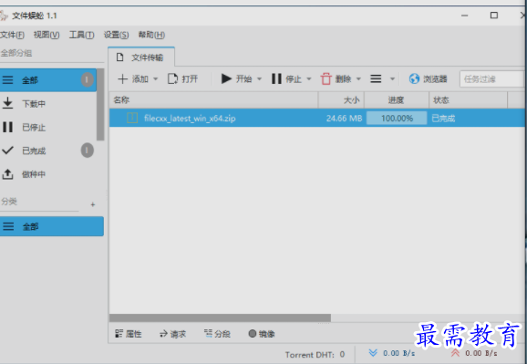Viewport: 527px width, 364px height.
Task: Open the 文件(F) menu
Action: pyautogui.click(x=12, y=35)
